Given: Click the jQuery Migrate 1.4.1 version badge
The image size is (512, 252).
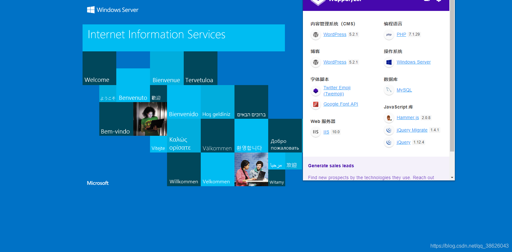Looking at the screenshot, I should (435, 130).
